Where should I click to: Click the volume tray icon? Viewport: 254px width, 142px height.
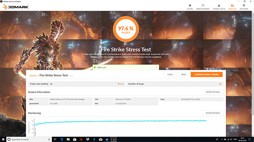[x=231, y=139]
